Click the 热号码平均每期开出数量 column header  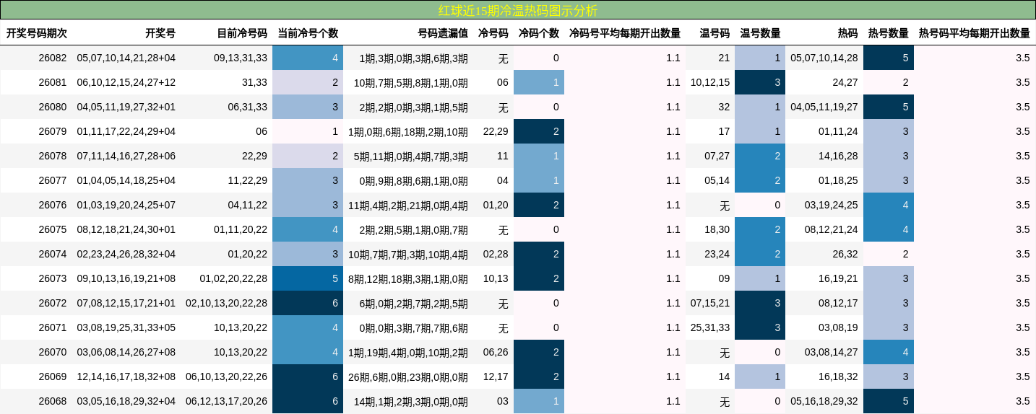(x=975, y=33)
